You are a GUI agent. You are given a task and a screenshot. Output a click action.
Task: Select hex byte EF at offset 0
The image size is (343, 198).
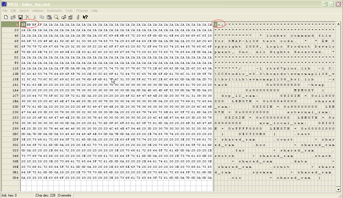click(x=23, y=25)
